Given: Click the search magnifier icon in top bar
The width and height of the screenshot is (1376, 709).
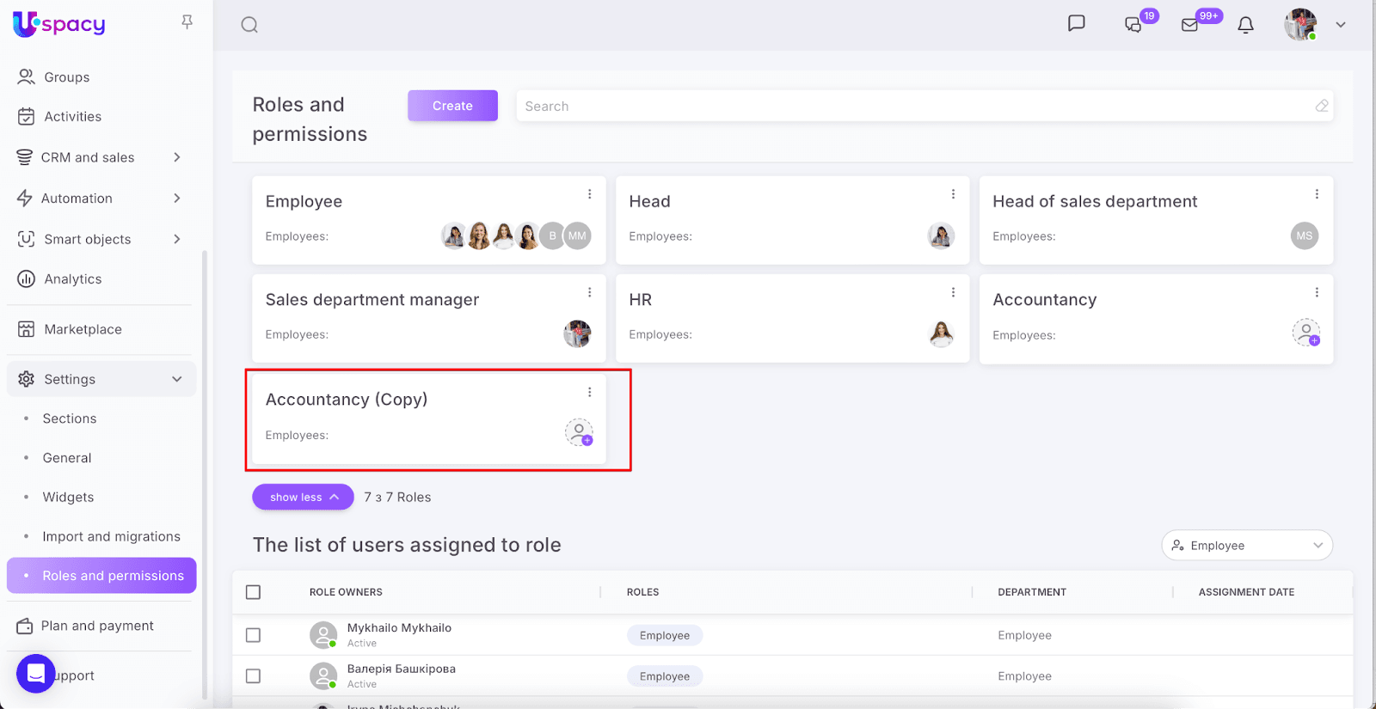Looking at the screenshot, I should [x=249, y=25].
